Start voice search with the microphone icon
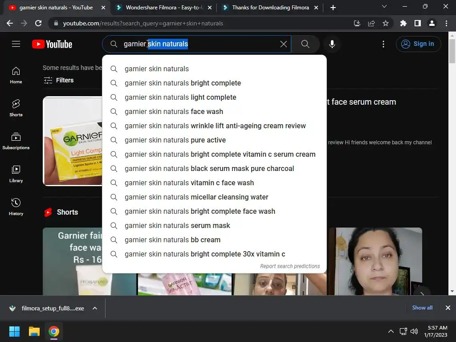 coord(332,44)
